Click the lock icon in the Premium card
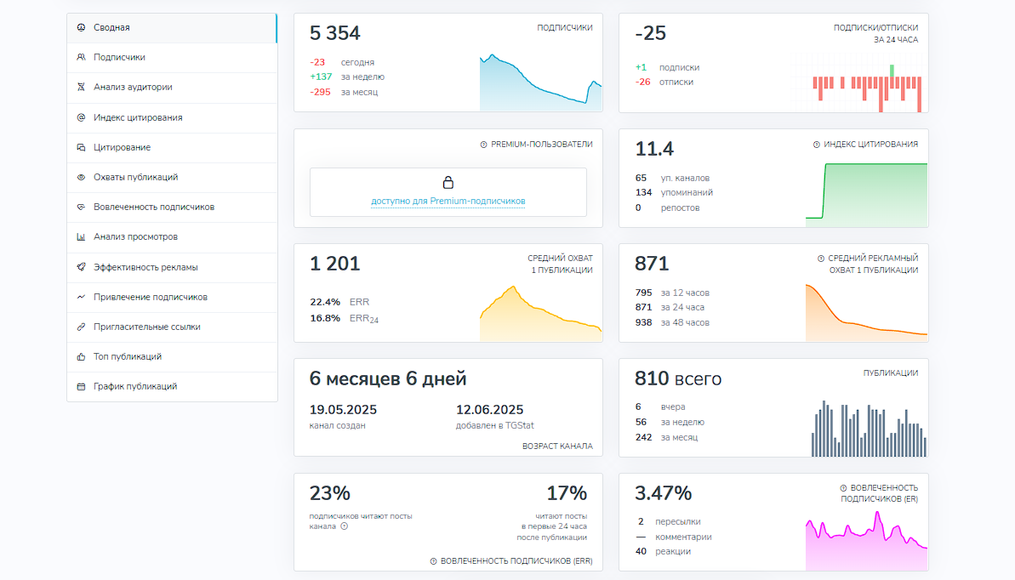The image size is (1015, 580). pyautogui.click(x=448, y=183)
